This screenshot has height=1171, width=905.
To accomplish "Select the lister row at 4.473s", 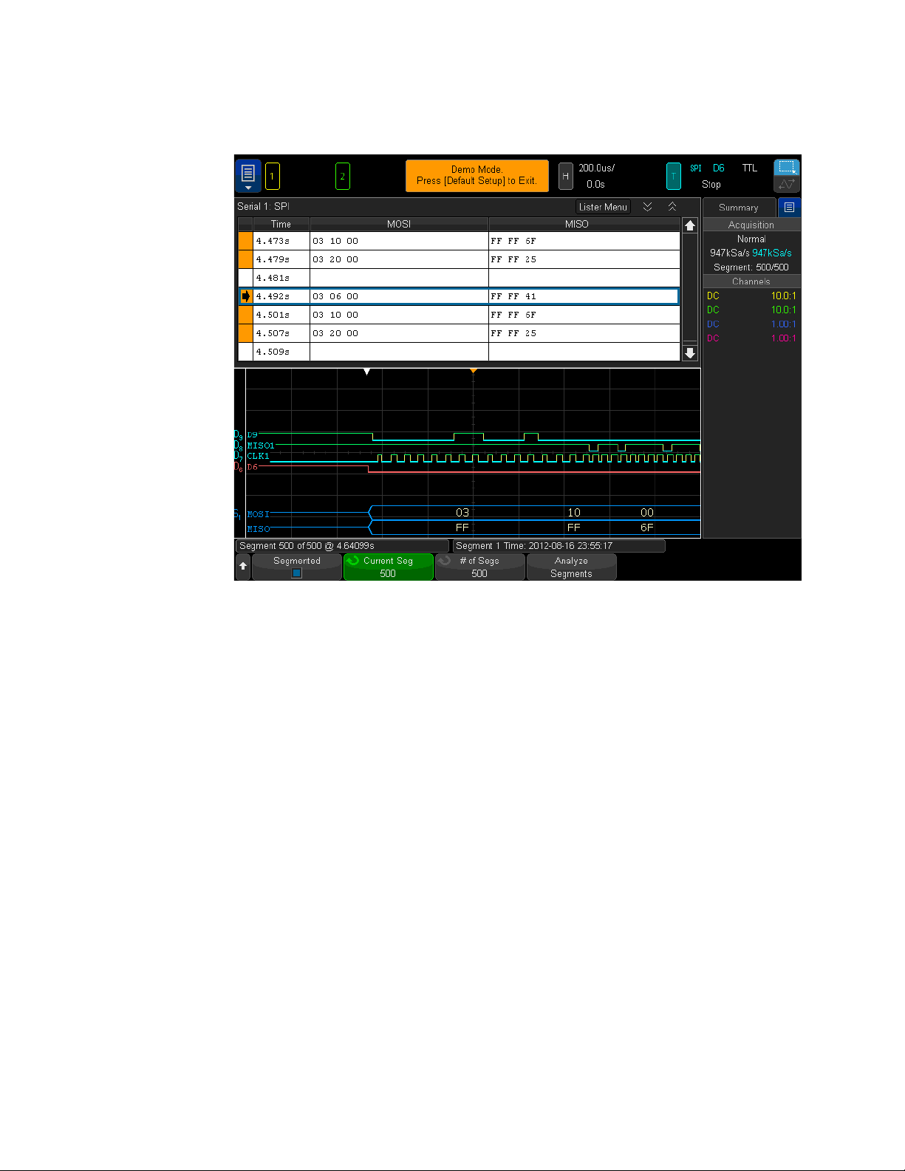I will (x=459, y=241).
